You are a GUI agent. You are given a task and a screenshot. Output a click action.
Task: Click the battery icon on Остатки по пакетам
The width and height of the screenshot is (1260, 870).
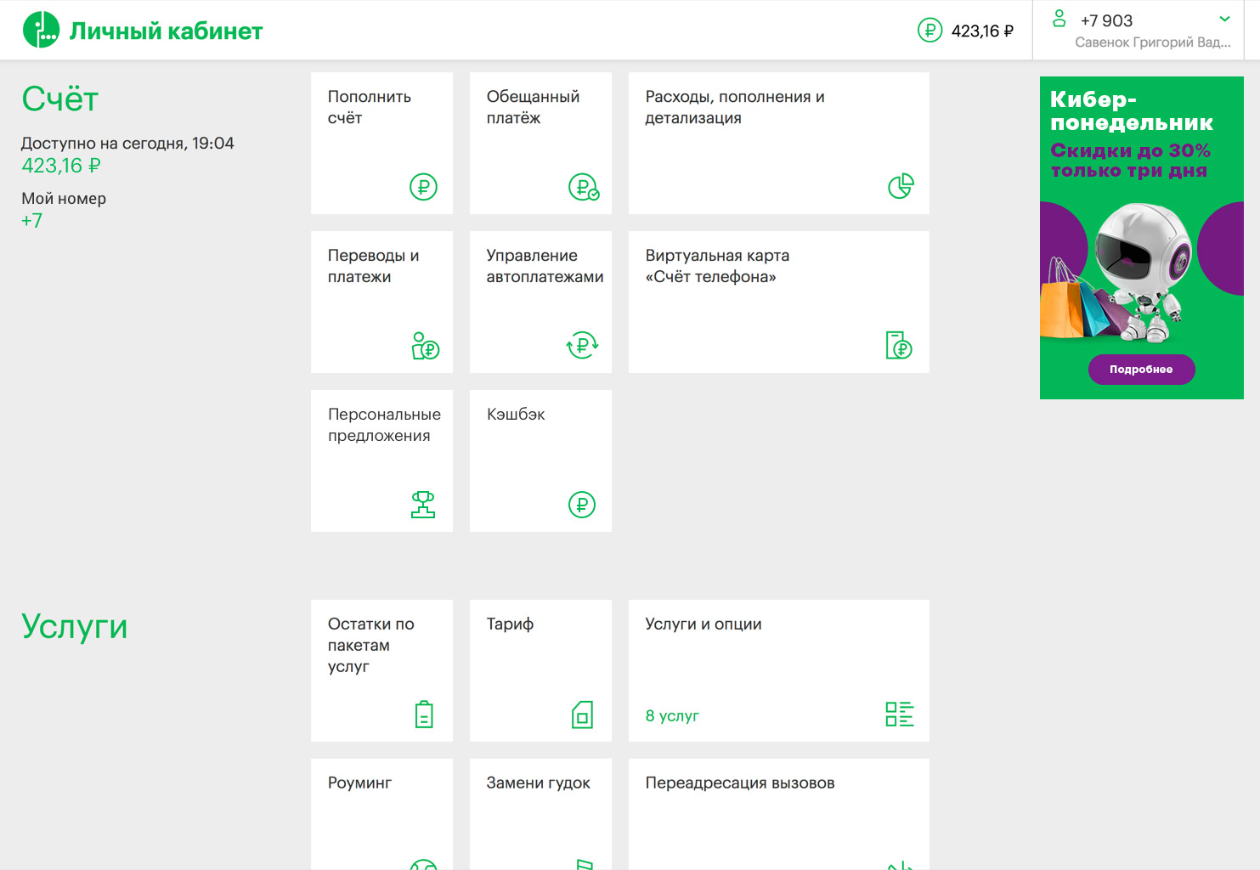(424, 715)
